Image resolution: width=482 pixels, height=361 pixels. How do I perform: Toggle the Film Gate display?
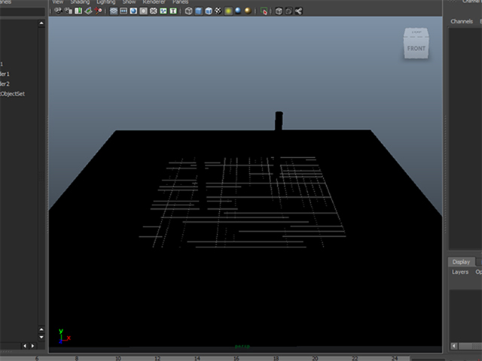coord(124,11)
